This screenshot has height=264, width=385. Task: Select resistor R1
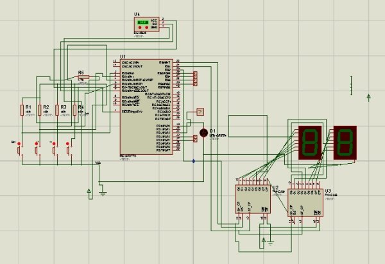22,110
